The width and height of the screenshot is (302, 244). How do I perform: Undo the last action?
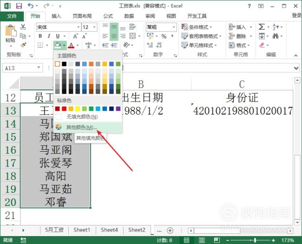click(31, 6)
